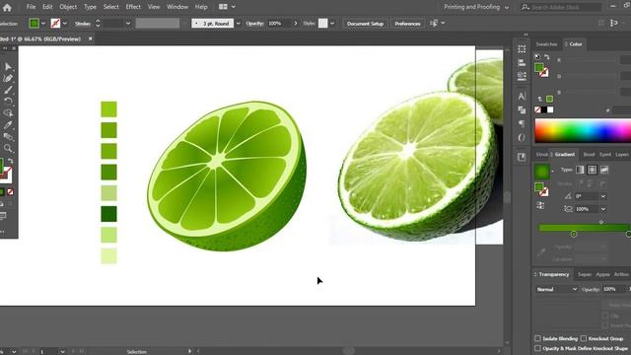Expand the stroke weight dropdown
Image resolution: width=631 pixels, height=355 pixels.
pyautogui.click(x=128, y=24)
